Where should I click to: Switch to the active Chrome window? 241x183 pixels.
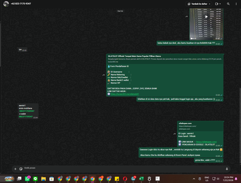point(93,179)
